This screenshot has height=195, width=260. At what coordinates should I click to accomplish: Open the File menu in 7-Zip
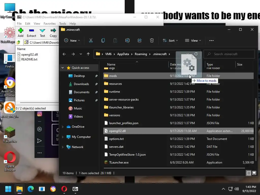click(x=19, y=24)
